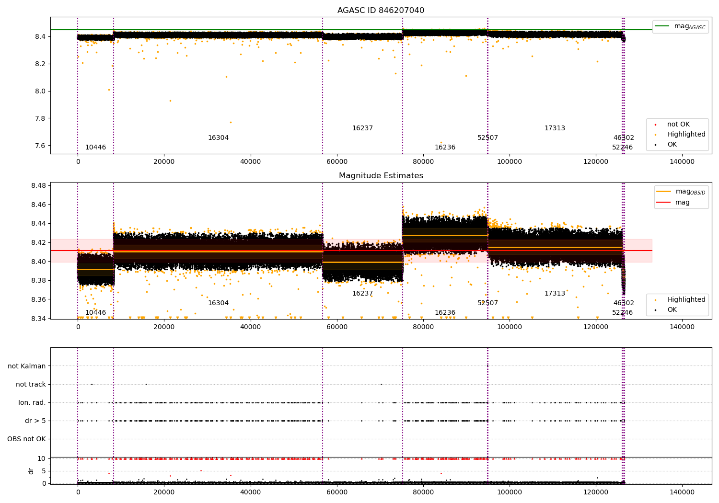Click 16304 in Magnitude Estimates plot
This screenshot has height=503, width=719.
(x=218, y=303)
